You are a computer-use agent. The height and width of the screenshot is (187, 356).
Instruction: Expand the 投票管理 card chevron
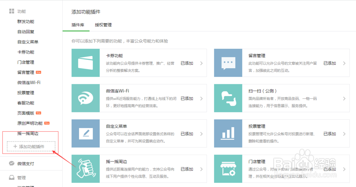coord(344,134)
